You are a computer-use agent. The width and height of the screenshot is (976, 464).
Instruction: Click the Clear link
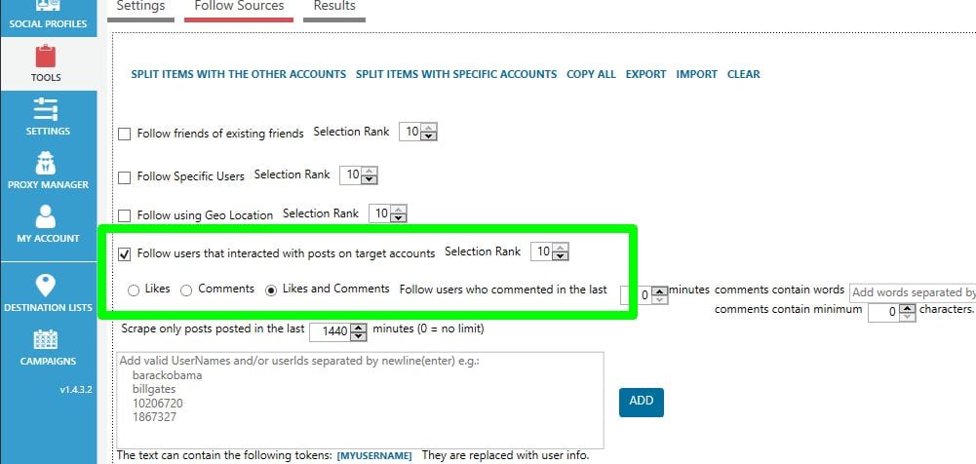tap(743, 74)
